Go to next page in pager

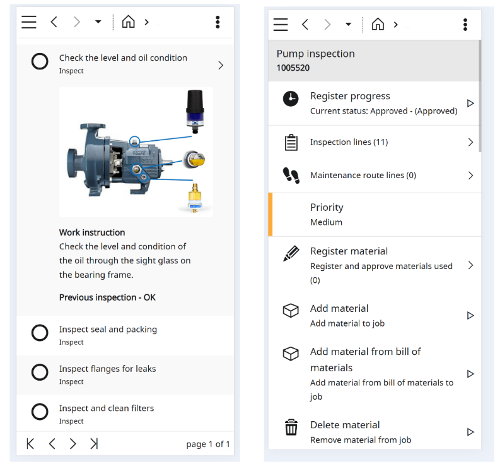[x=73, y=444]
